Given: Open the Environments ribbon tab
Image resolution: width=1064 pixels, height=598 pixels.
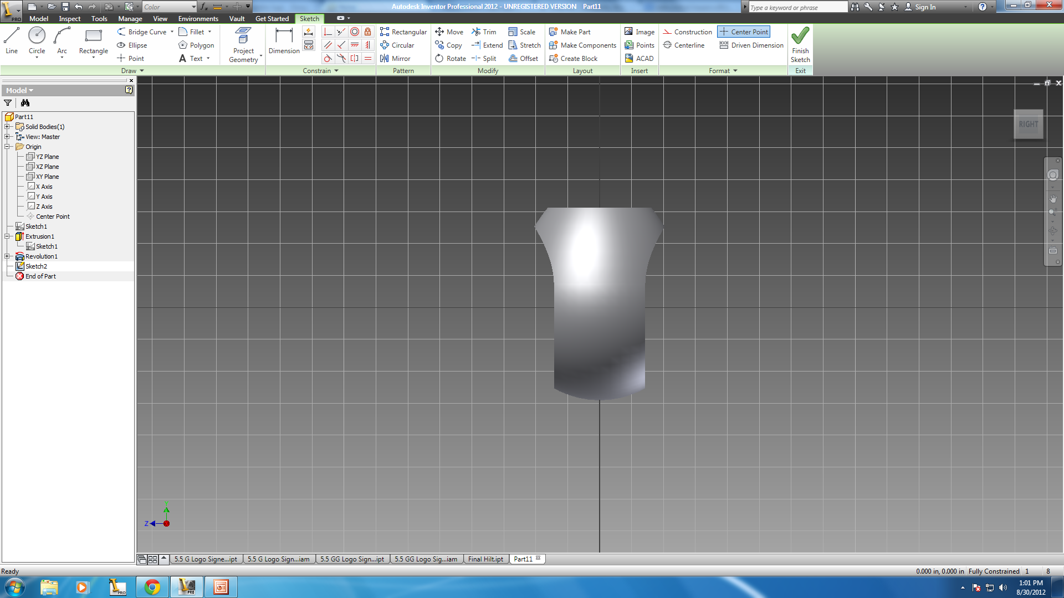Looking at the screenshot, I should point(198,18).
